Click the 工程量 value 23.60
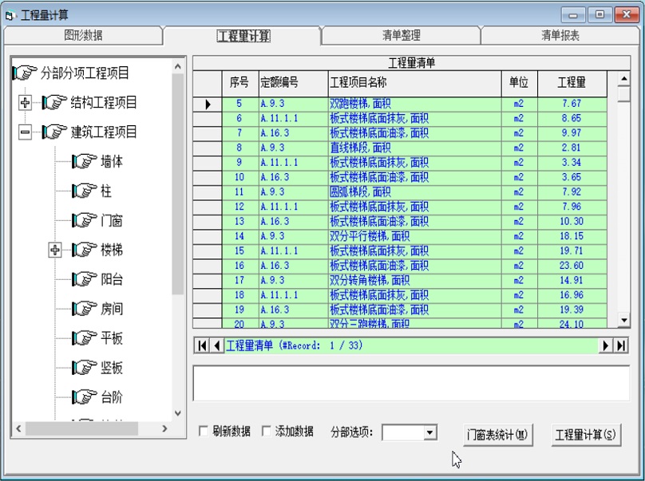Screen dimensions: 645x481 (572, 266)
